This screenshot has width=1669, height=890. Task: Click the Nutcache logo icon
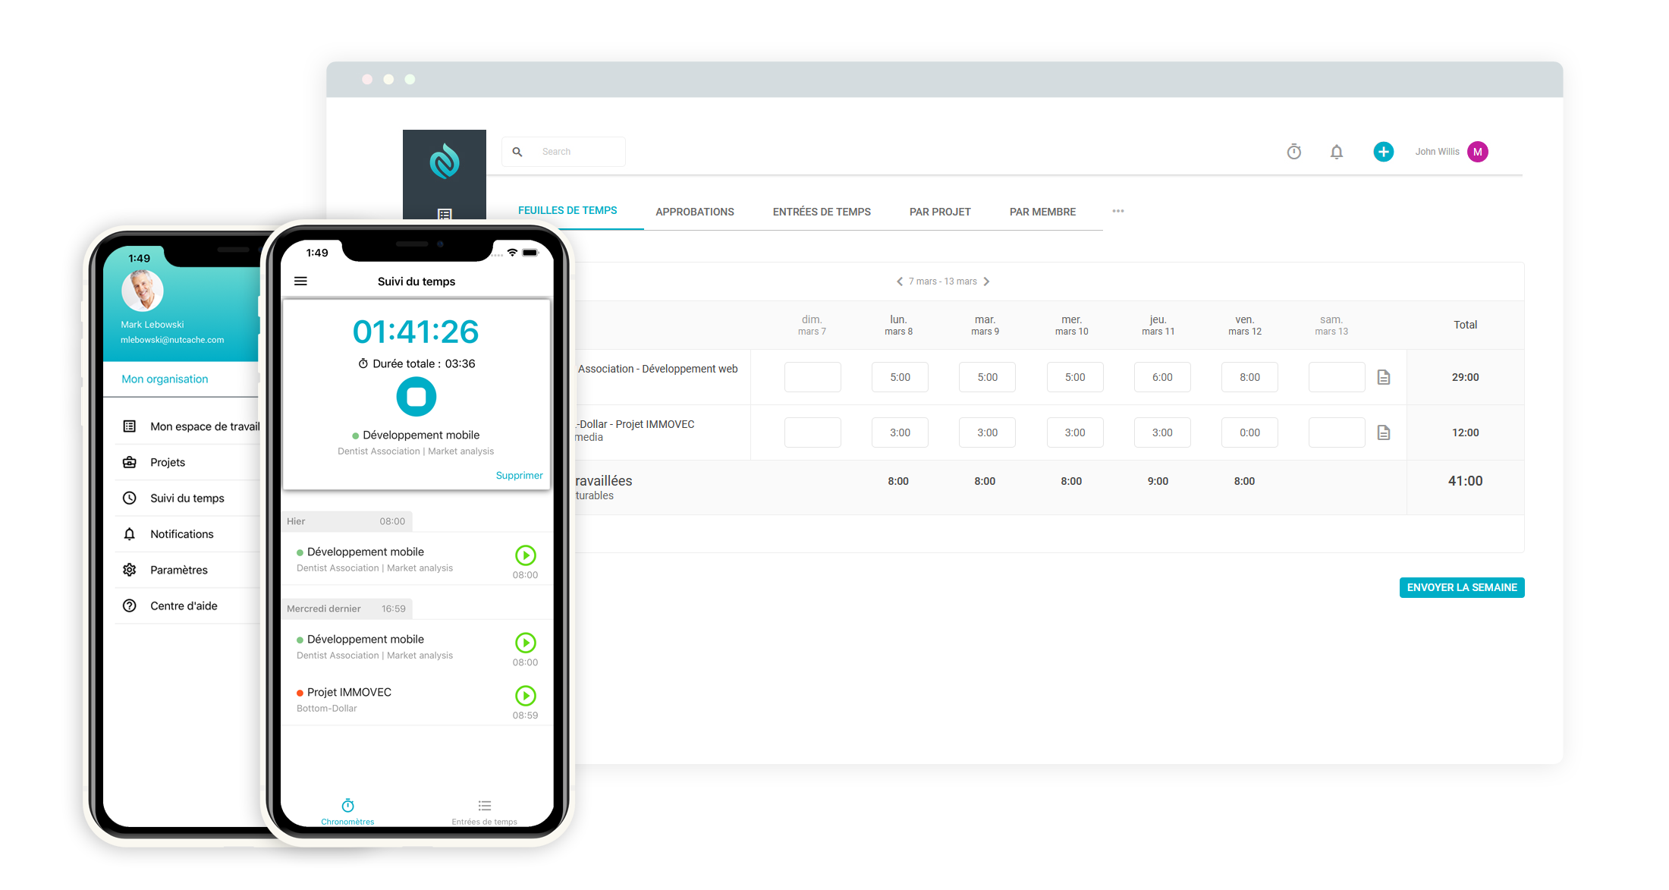pyautogui.click(x=445, y=161)
